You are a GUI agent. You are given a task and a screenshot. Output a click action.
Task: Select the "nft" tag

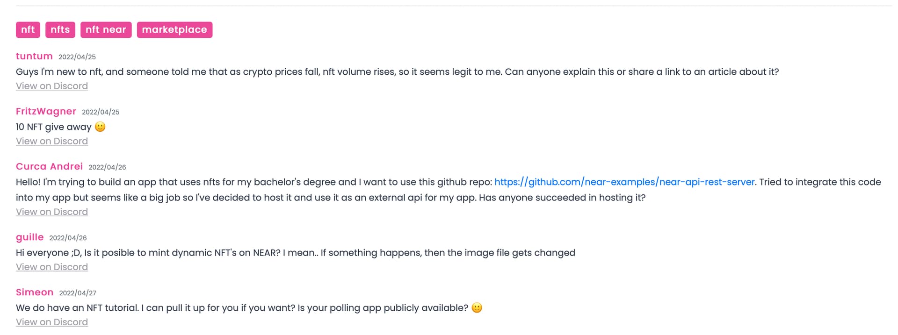point(28,30)
